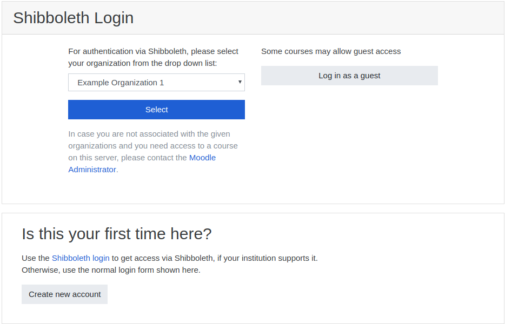Click Create new account button

pyautogui.click(x=64, y=294)
